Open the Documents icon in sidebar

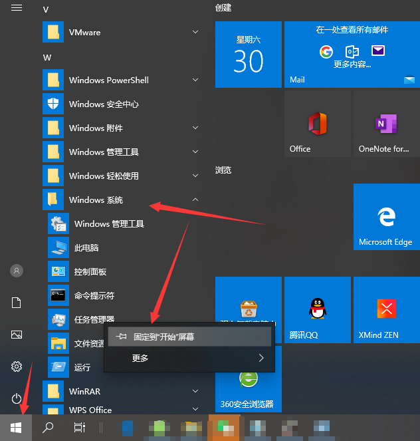coord(17,303)
